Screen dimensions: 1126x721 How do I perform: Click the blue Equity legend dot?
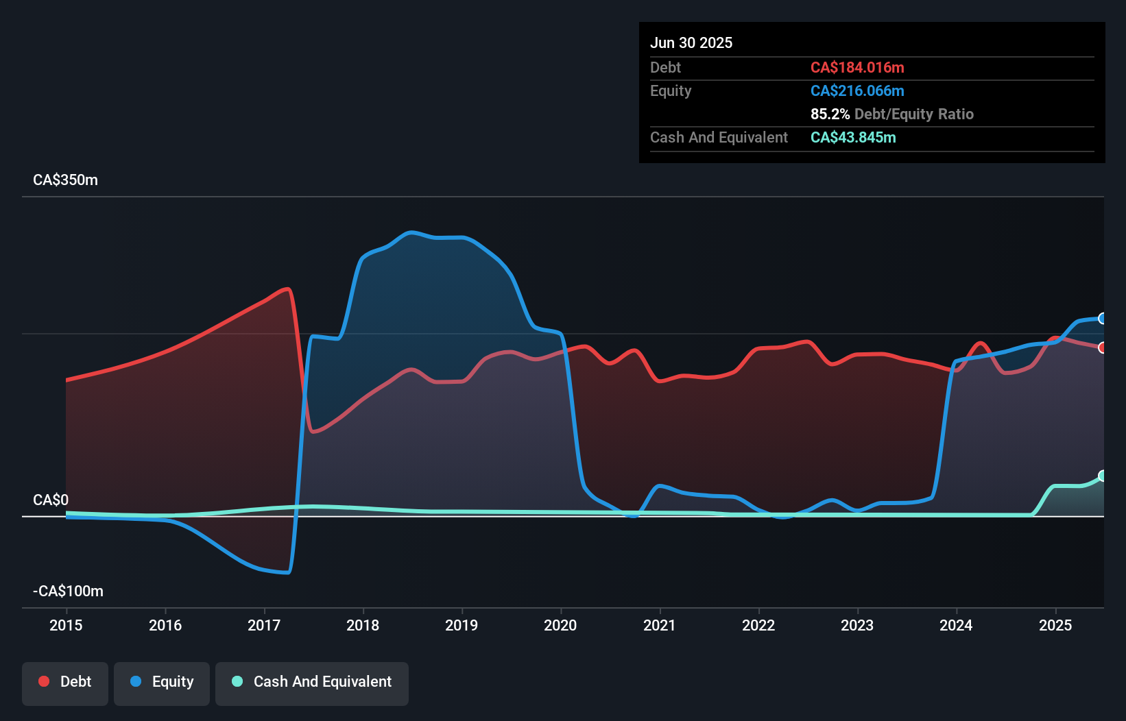(x=136, y=681)
